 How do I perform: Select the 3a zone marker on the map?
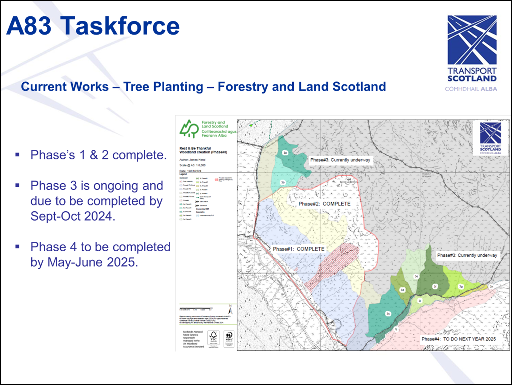285,153
